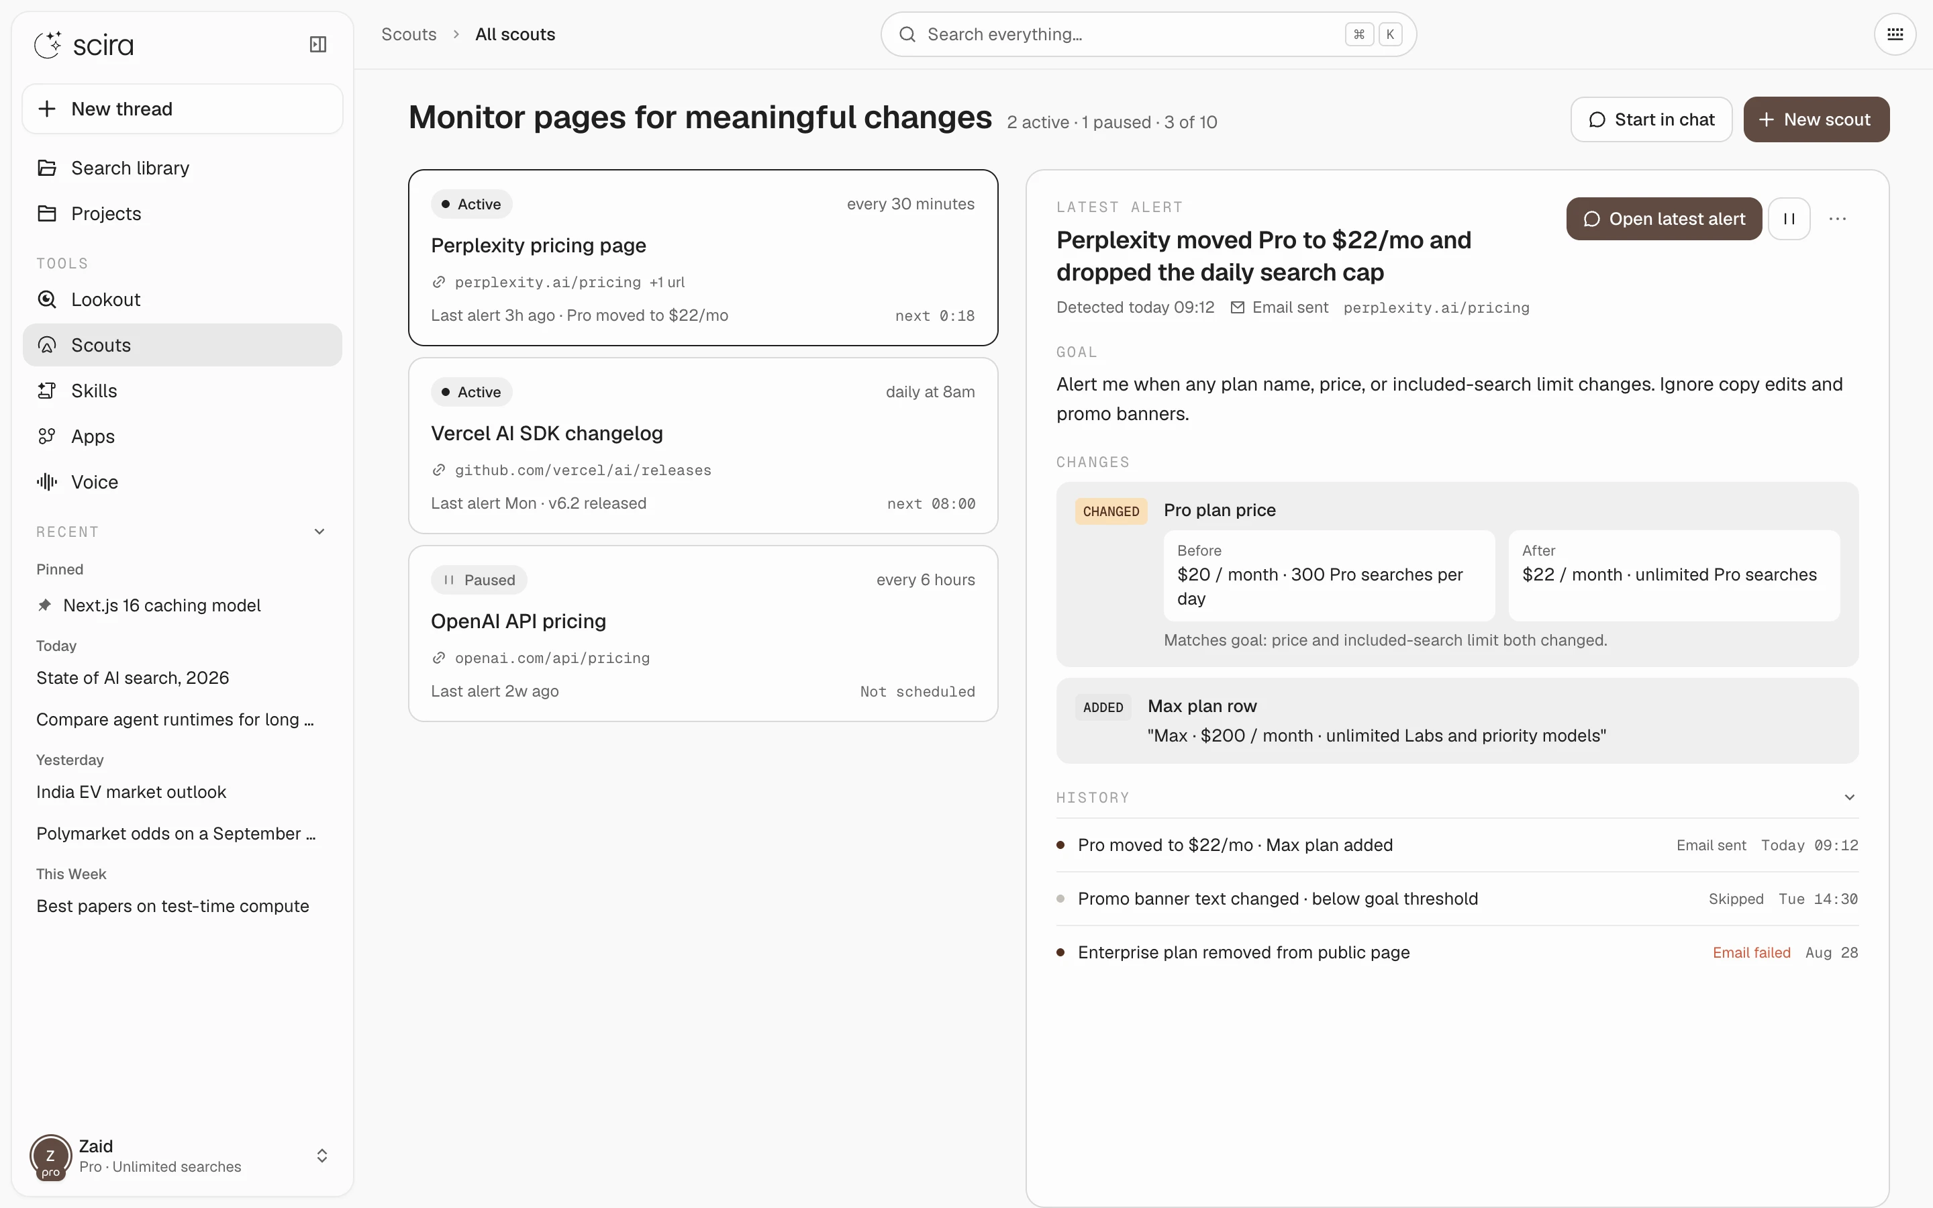Open the three-dot more options menu

[1837, 219]
